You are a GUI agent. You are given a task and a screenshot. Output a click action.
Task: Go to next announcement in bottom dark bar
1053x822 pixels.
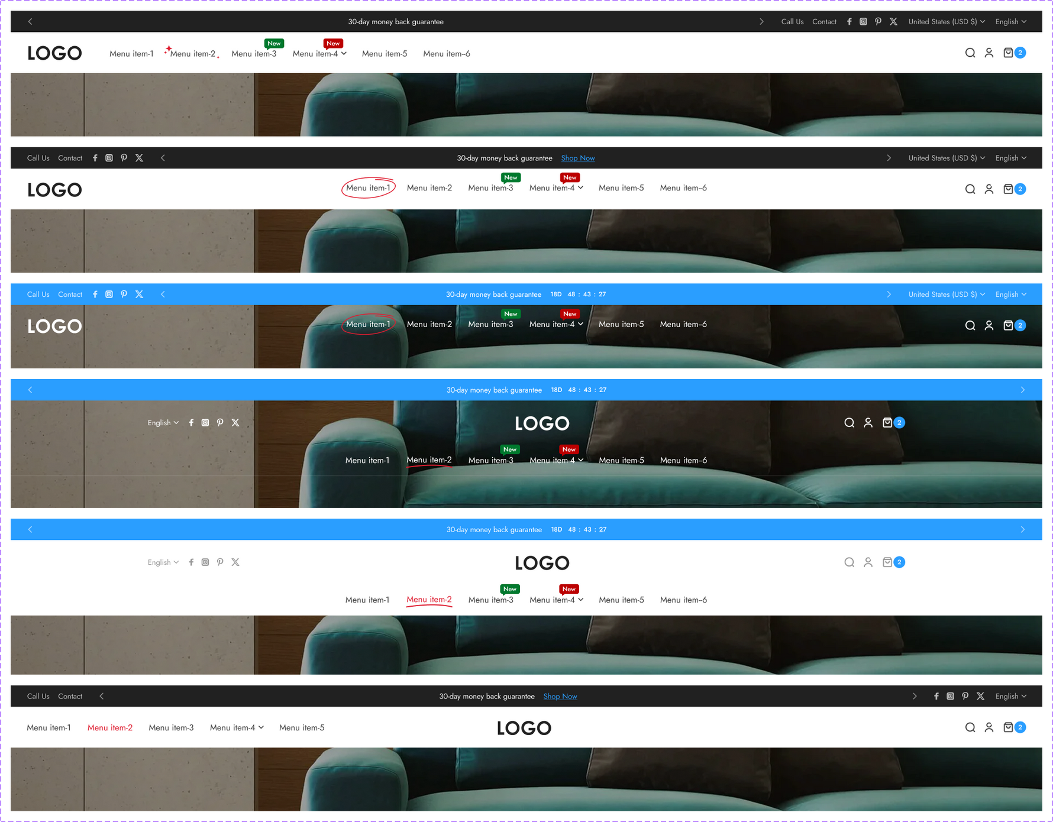coord(915,697)
